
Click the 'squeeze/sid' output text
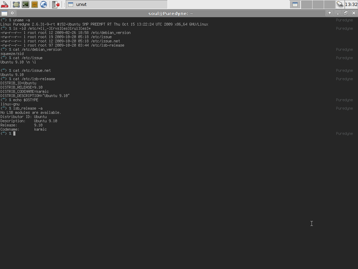point(12,54)
